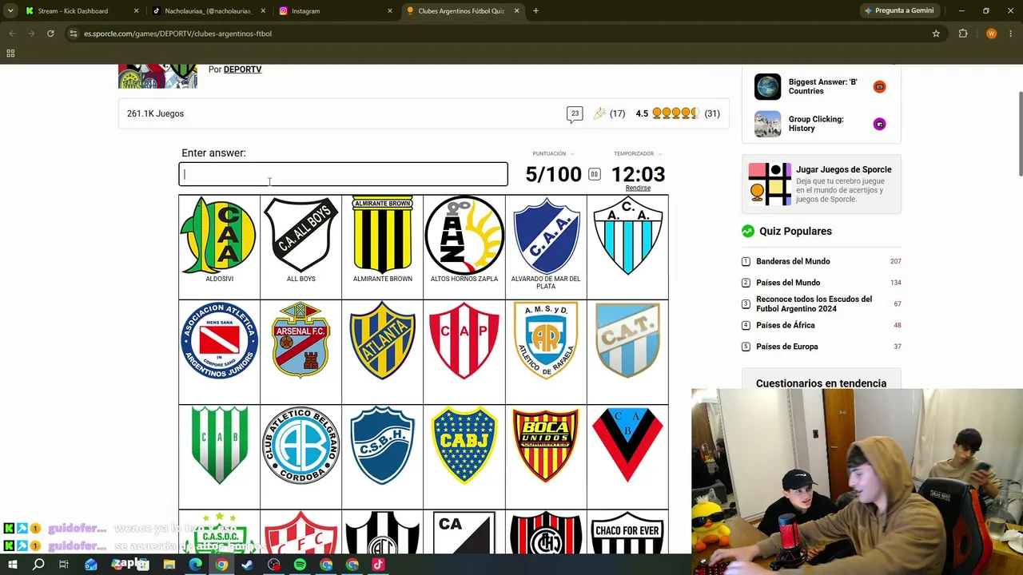Expand the Temporizador options chevron

coord(659,154)
